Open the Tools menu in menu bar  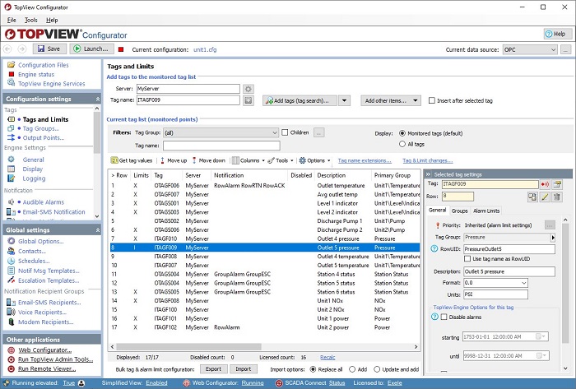pyautogui.click(x=31, y=21)
